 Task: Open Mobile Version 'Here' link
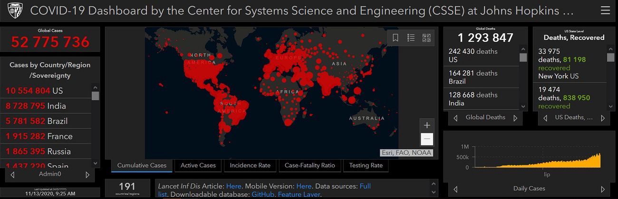pos(304,186)
